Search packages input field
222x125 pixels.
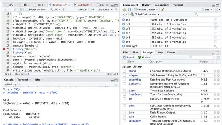coord(201,57)
